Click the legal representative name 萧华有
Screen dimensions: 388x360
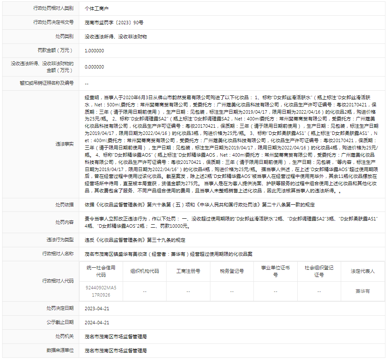coord(362,291)
